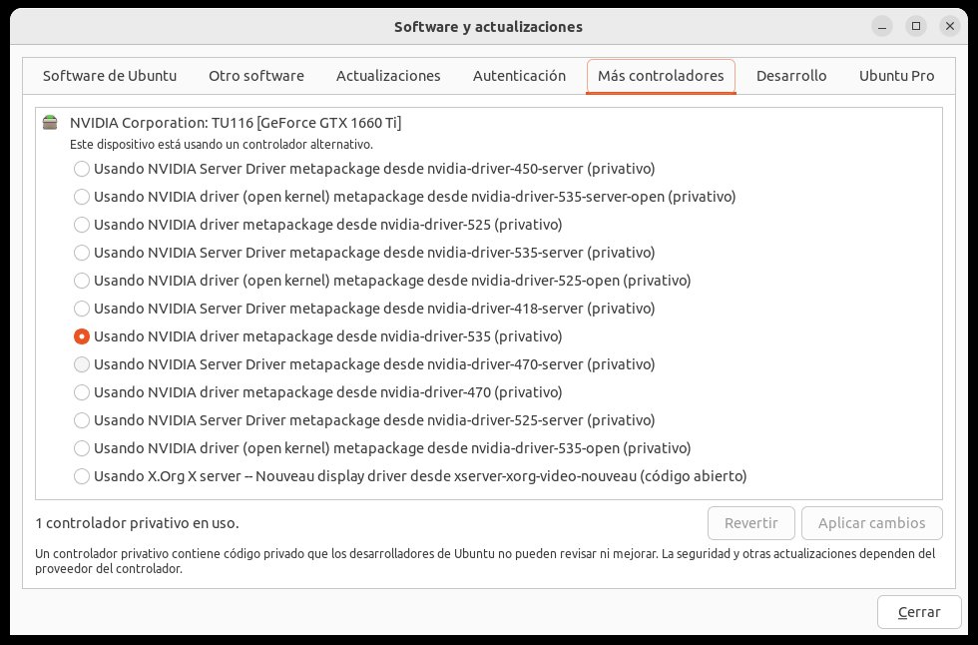This screenshot has width=978, height=645.
Task: Click the NVIDIA graphics card device icon
Action: click(x=50, y=124)
